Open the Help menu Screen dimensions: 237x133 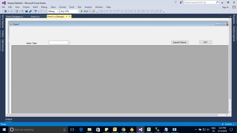pos(108,7)
